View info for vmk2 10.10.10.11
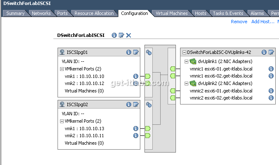 136,136
